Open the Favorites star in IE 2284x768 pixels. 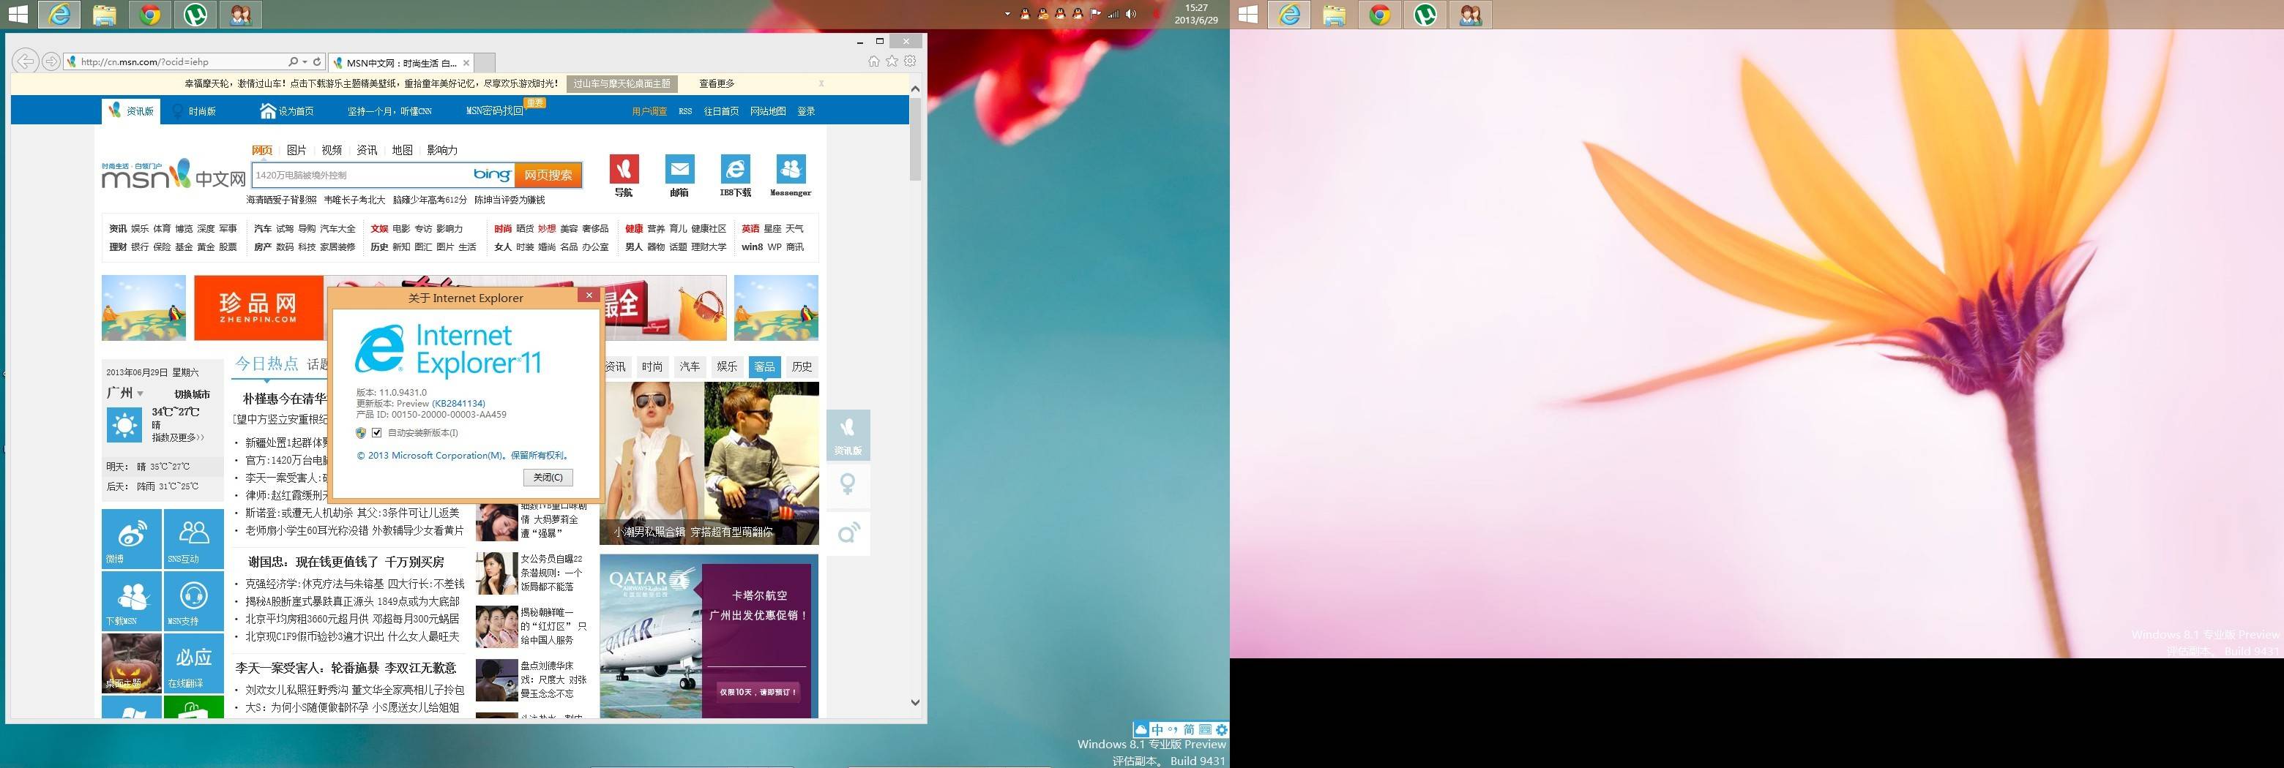892,61
